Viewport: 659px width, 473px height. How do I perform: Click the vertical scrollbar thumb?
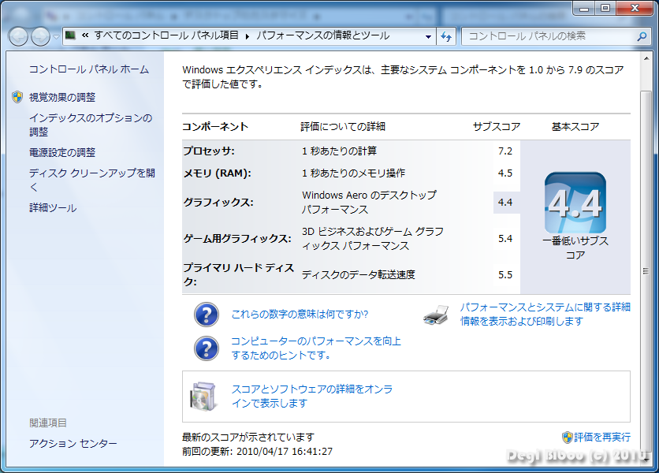[646, 272]
